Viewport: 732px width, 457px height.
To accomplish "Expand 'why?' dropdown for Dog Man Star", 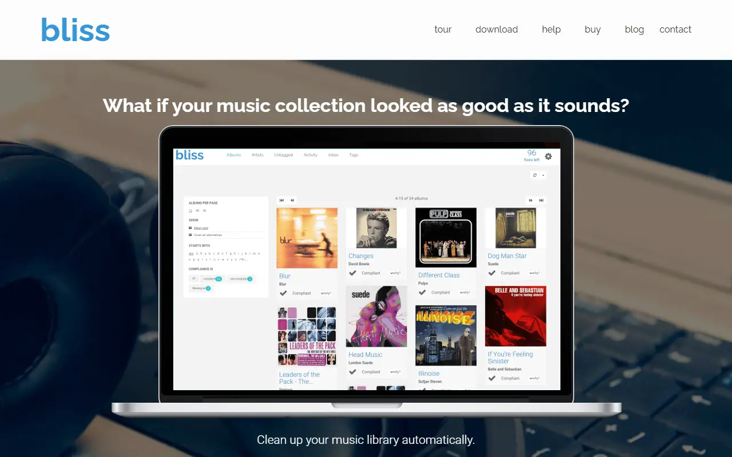I will 535,273.
